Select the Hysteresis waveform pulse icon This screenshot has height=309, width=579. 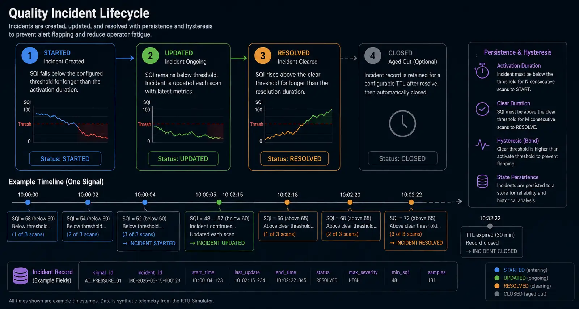tap(482, 145)
